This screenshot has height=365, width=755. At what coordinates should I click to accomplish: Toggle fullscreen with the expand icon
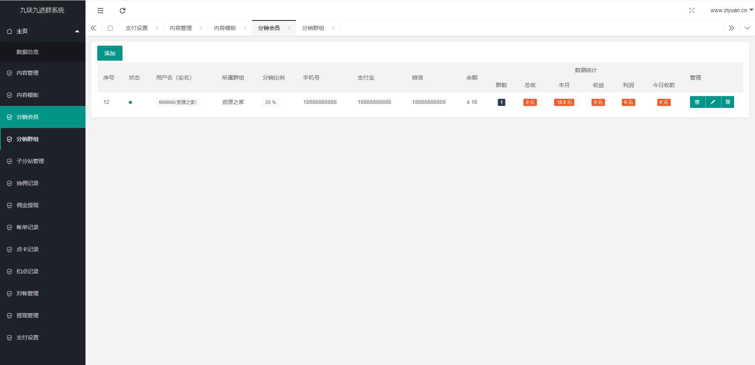point(692,11)
